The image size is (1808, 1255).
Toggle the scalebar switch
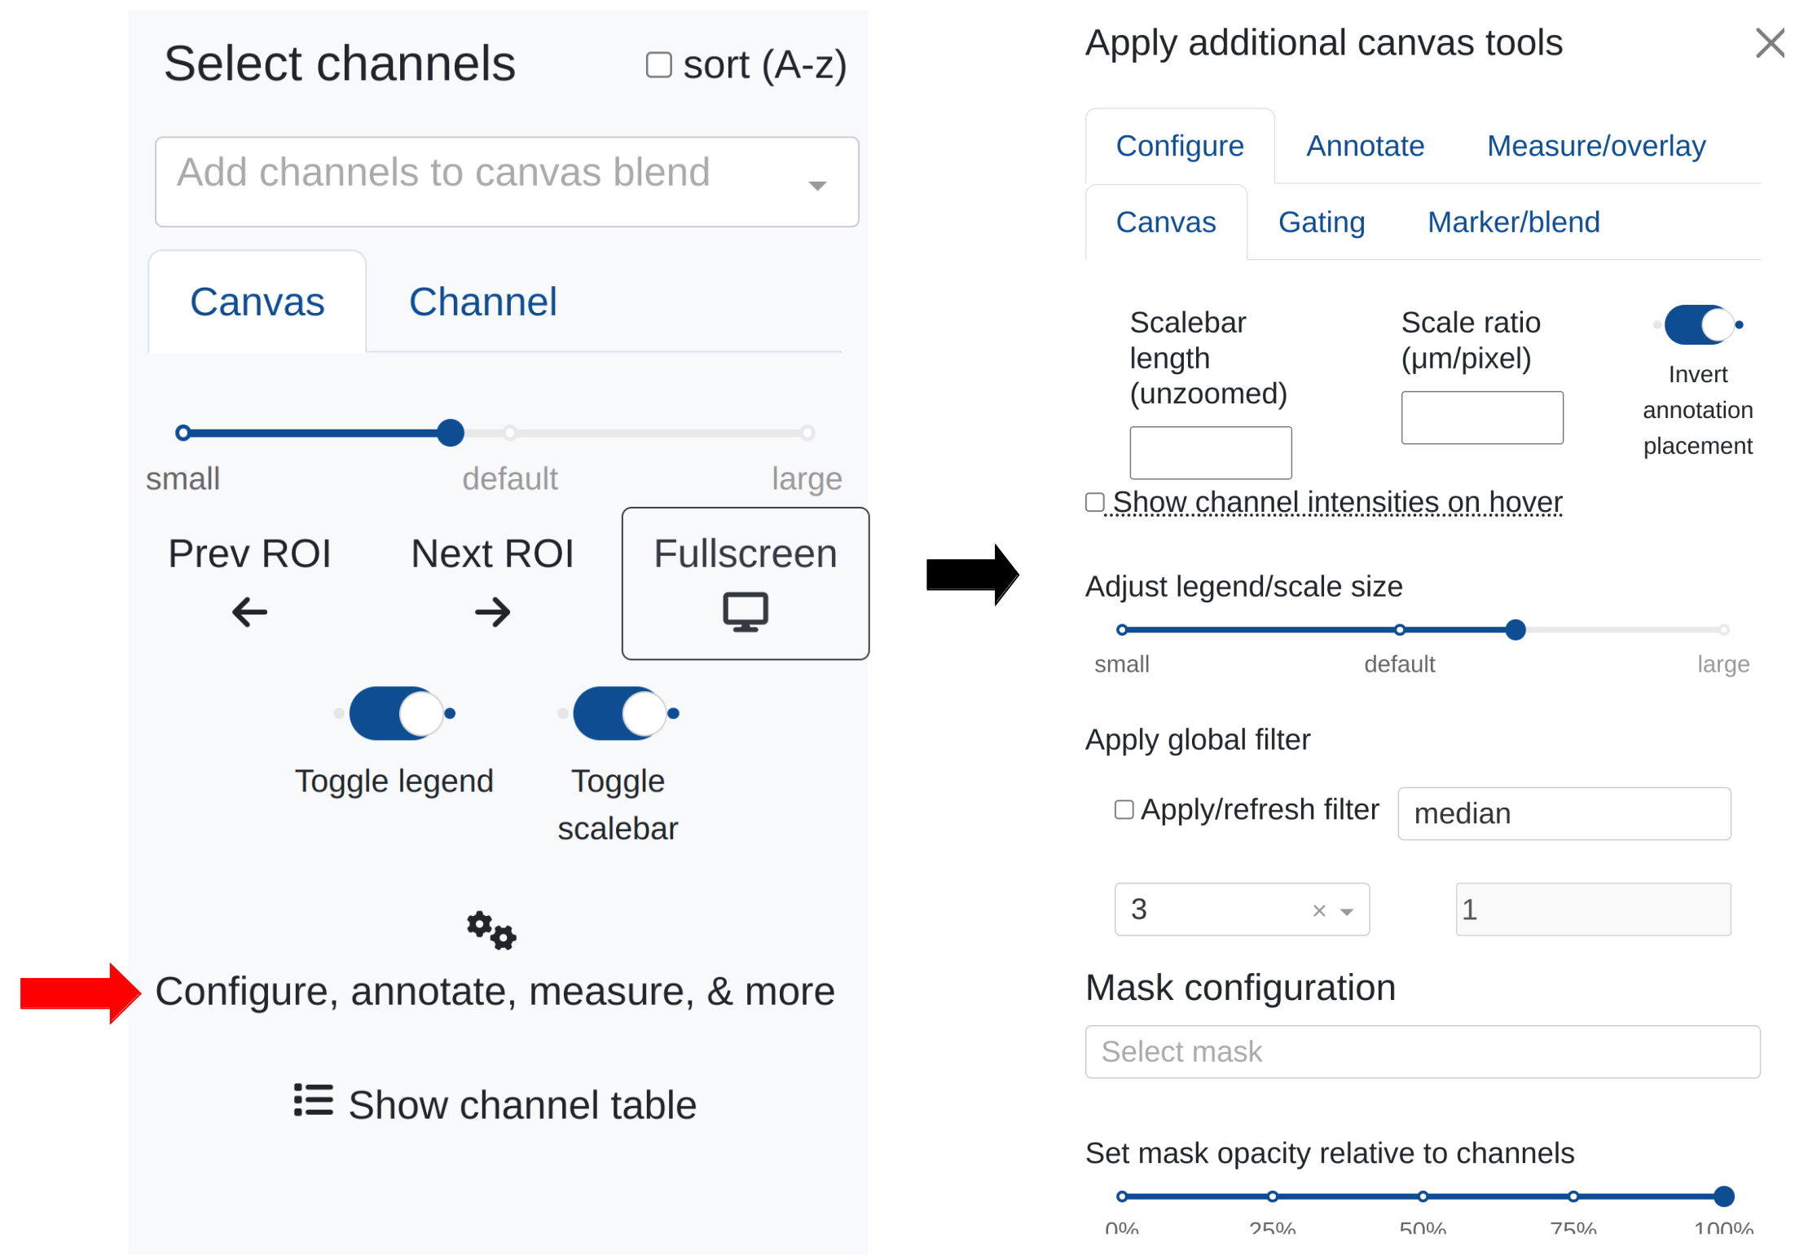pyautogui.click(x=620, y=714)
